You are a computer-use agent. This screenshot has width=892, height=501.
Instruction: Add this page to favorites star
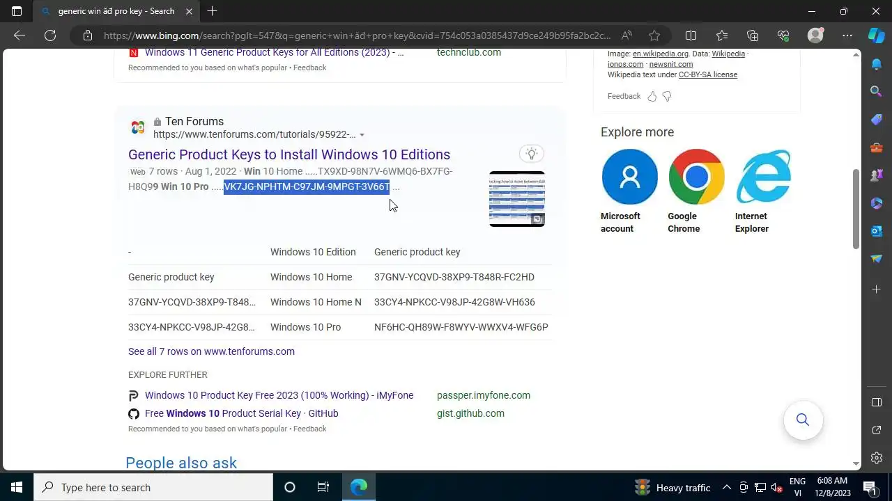tap(654, 35)
